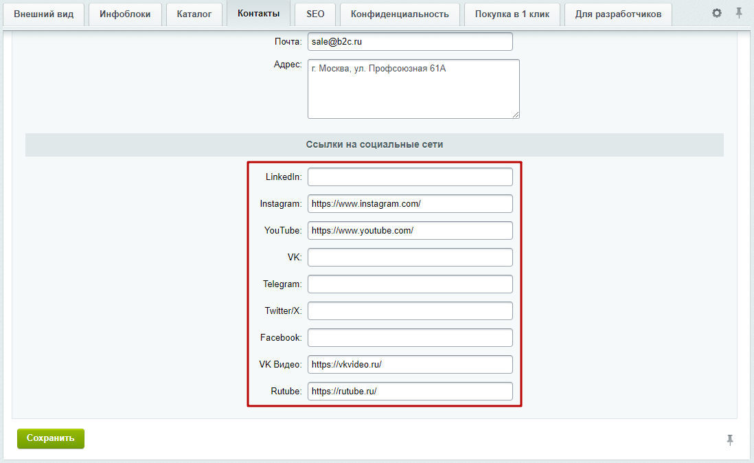Switch to the Конфиденциальность tab
This screenshot has height=463, width=754.
coord(400,14)
